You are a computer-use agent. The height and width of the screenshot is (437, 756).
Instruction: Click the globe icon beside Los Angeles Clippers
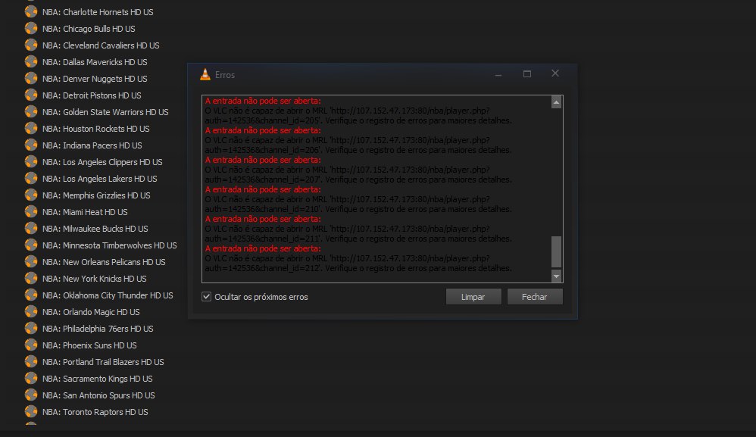(31, 162)
